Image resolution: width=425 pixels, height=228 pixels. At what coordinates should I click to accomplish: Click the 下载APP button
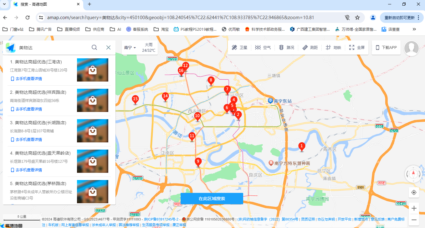click(x=386, y=48)
